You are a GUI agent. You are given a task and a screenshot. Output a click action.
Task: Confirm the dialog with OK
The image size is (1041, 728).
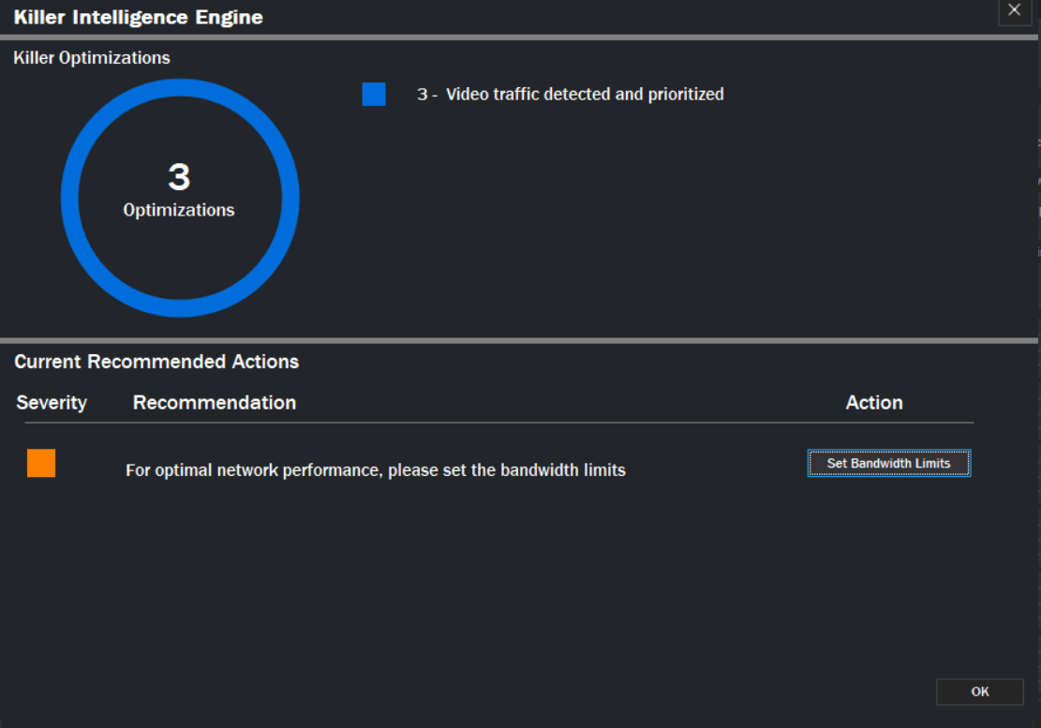point(980,691)
